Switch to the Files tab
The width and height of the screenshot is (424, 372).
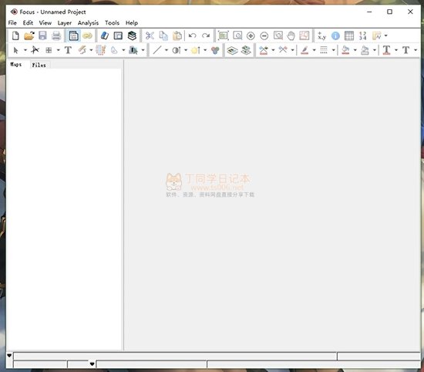(39, 65)
